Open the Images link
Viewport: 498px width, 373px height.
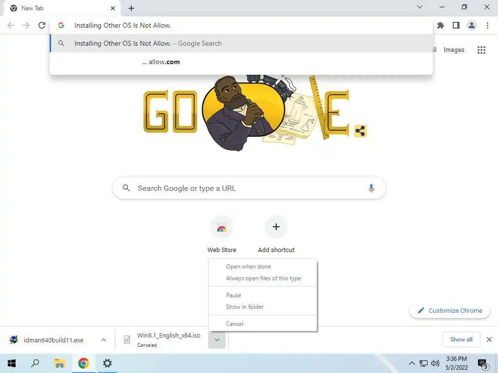pyautogui.click(x=454, y=50)
